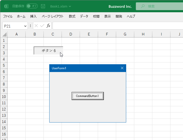The width and height of the screenshot is (183, 140).
Task: Select column I header
Action: point(161,34)
